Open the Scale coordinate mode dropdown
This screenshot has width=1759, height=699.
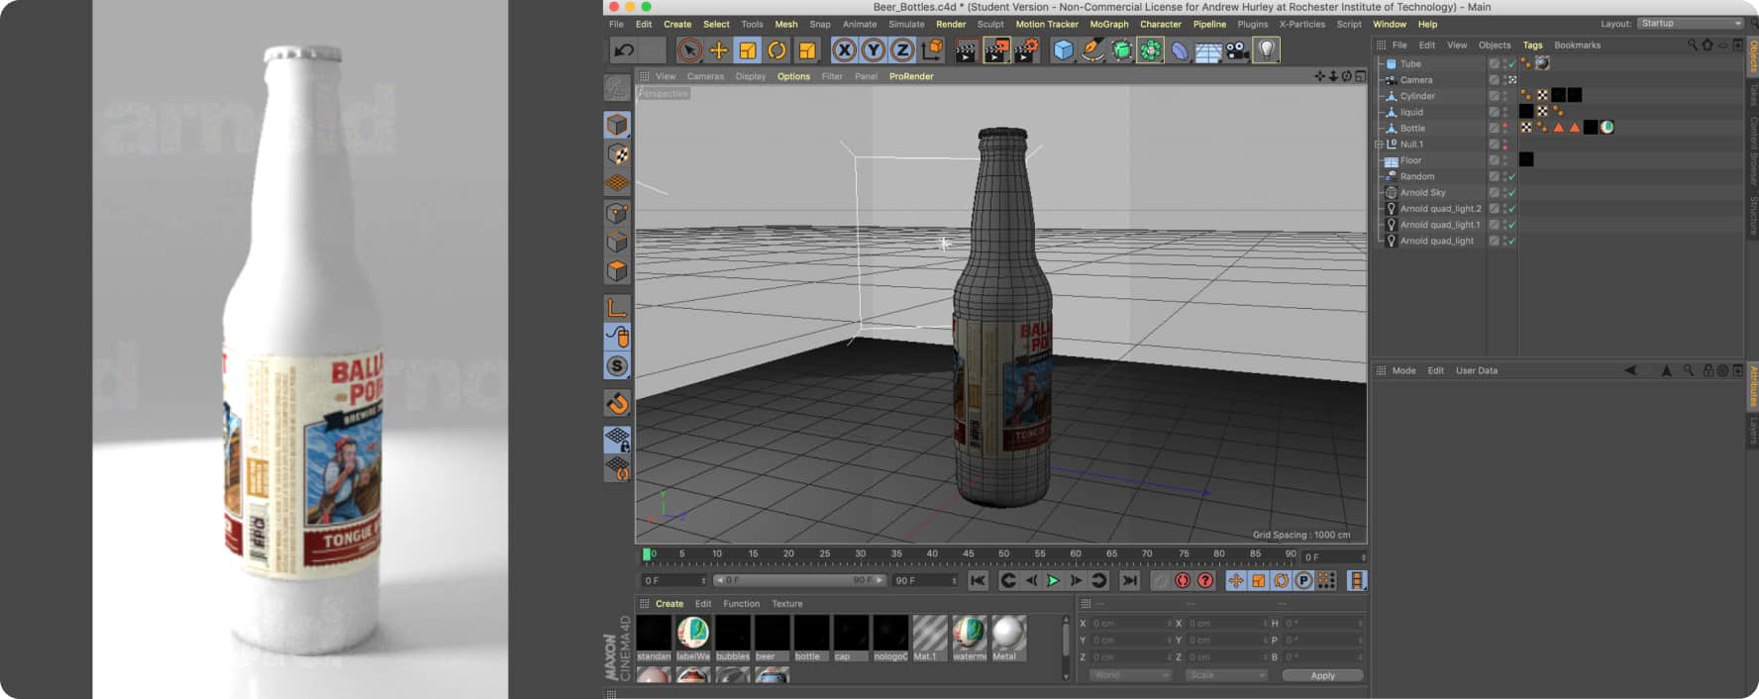point(1226,675)
